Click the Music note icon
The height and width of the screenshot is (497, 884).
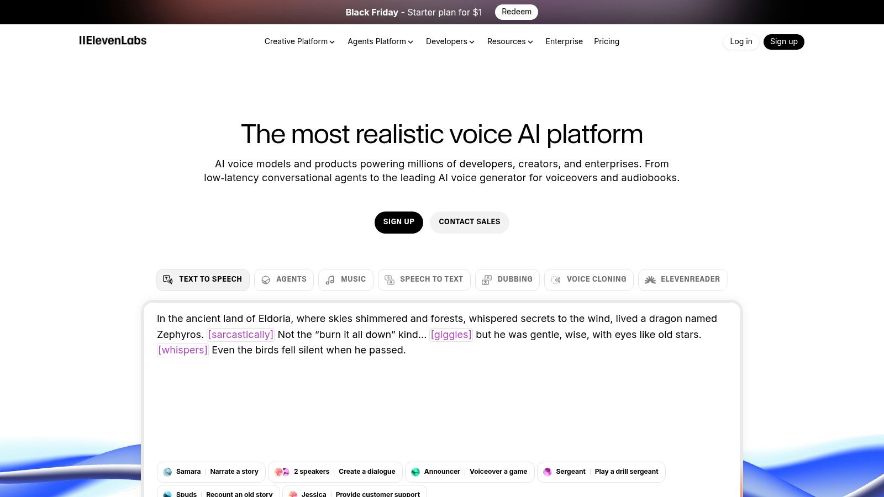pos(330,279)
